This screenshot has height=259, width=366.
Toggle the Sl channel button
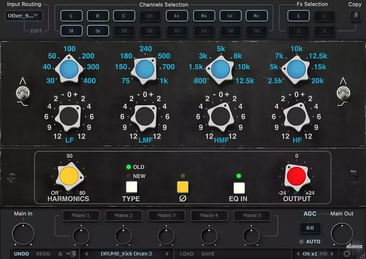71,31
